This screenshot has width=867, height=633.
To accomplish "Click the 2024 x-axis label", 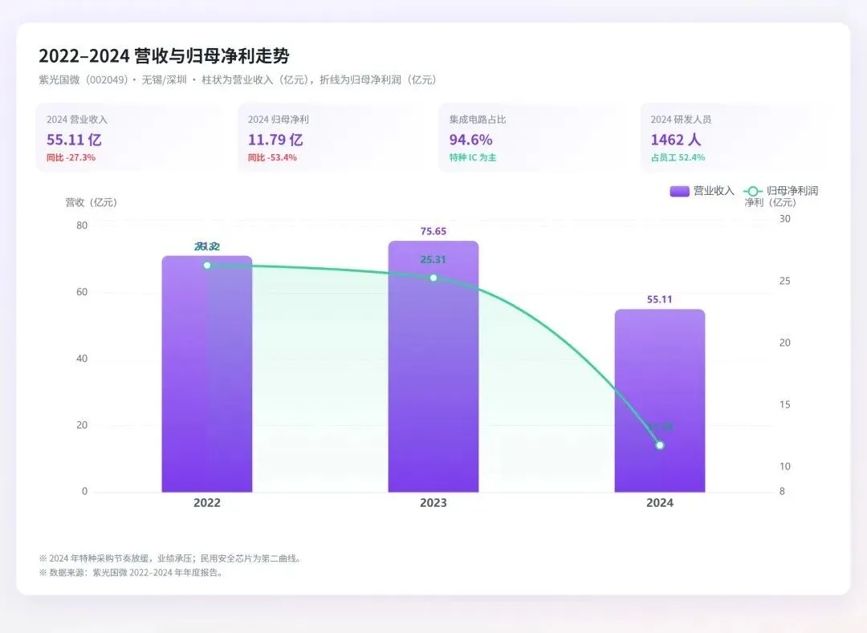I will 660,503.
